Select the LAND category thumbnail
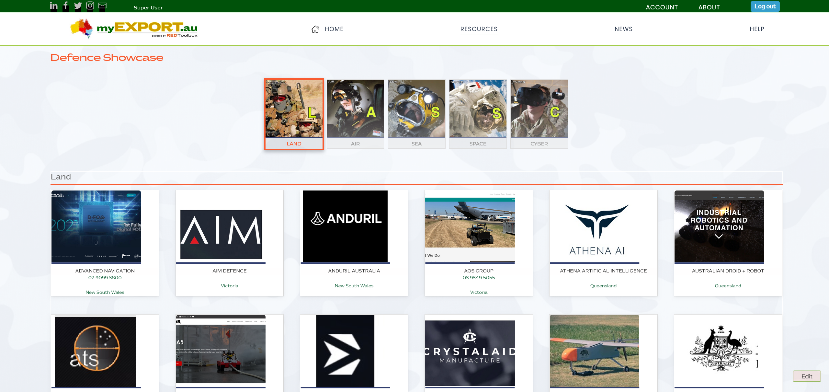The height and width of the screenshot is (392, 829). (294, 109)
